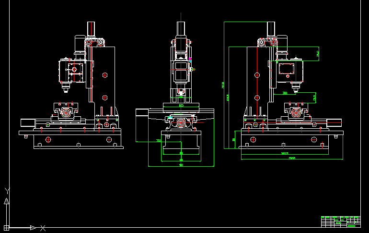Screen dimensions: 369x233
Task: Select the cyan element in the middle view
Action: tap(170, 118)
